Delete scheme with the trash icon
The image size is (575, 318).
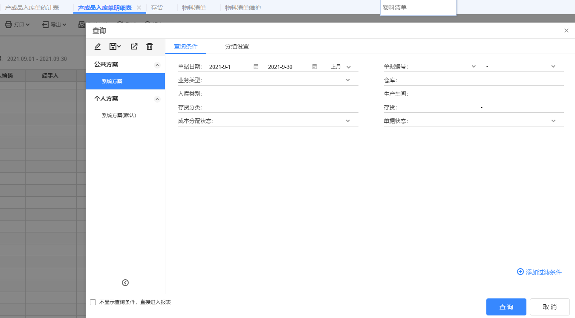(150, 46)
